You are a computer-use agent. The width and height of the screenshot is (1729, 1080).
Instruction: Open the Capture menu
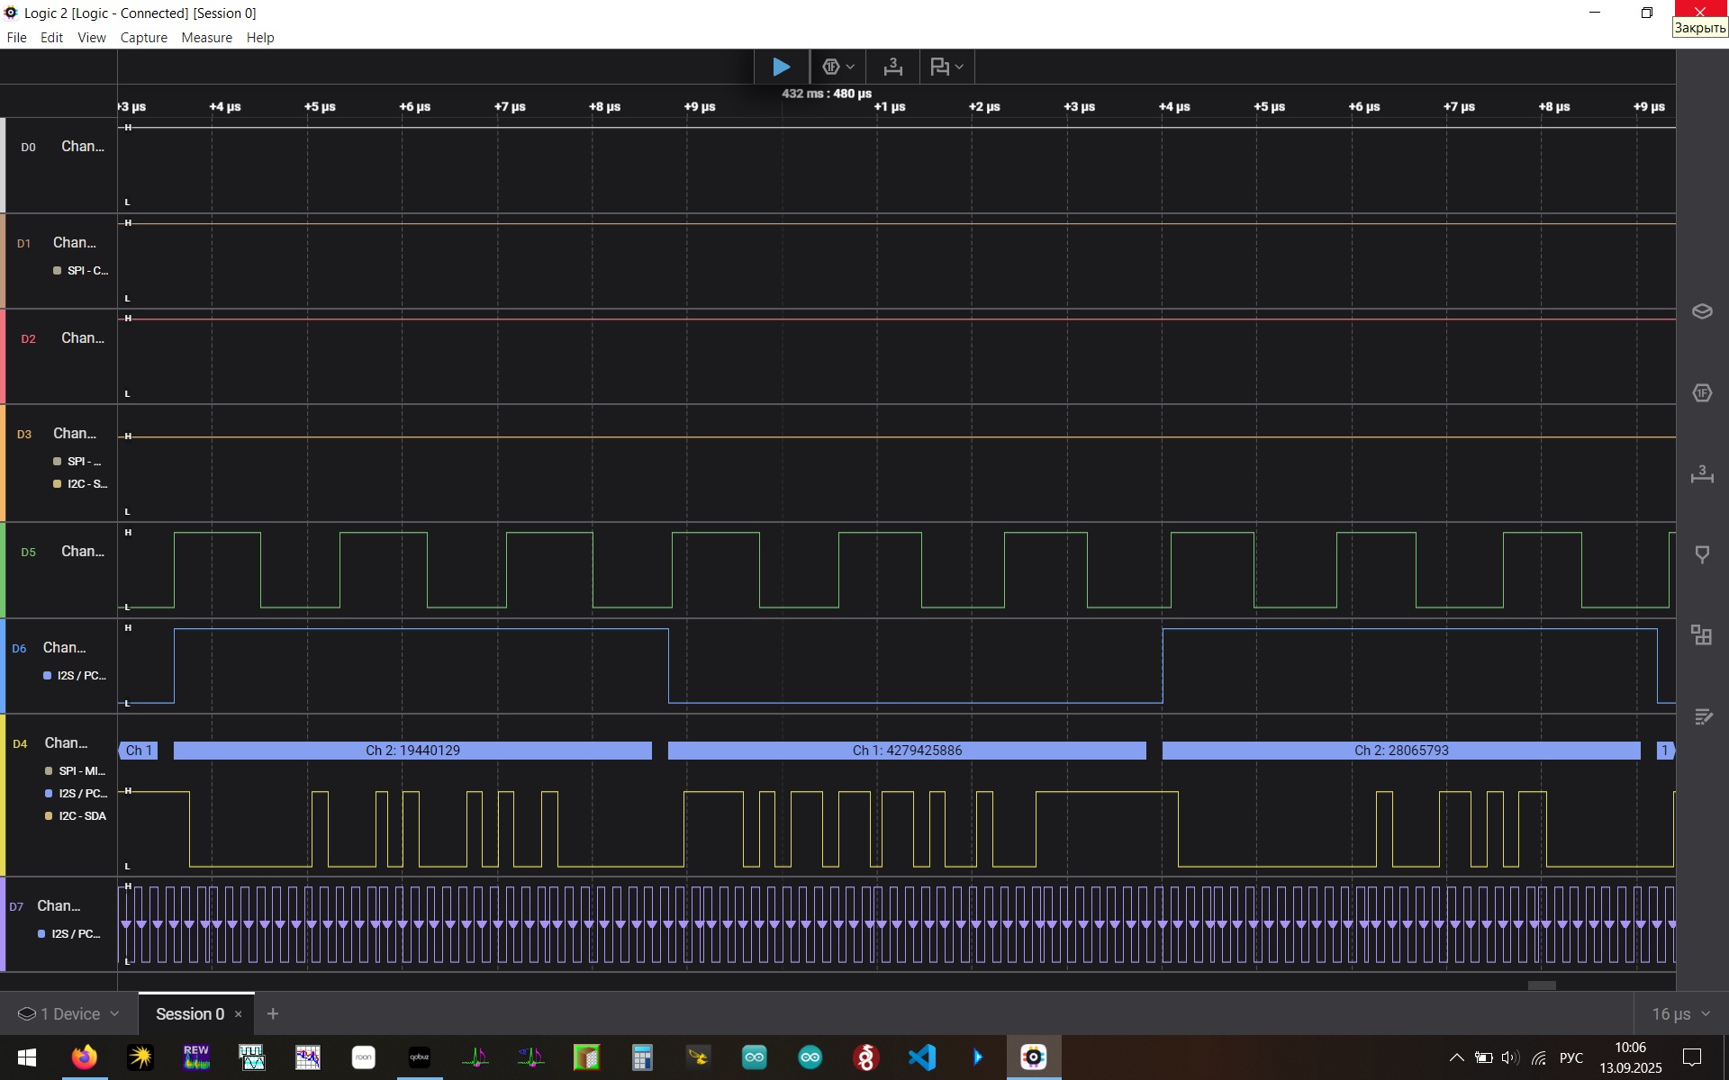[143, 38]
